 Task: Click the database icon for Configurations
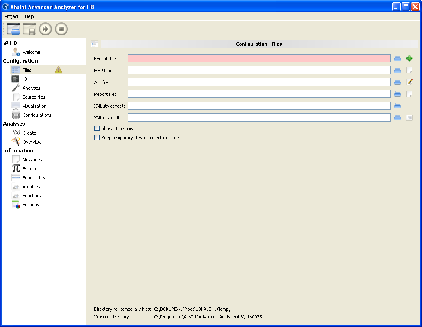tap(16, 115)
